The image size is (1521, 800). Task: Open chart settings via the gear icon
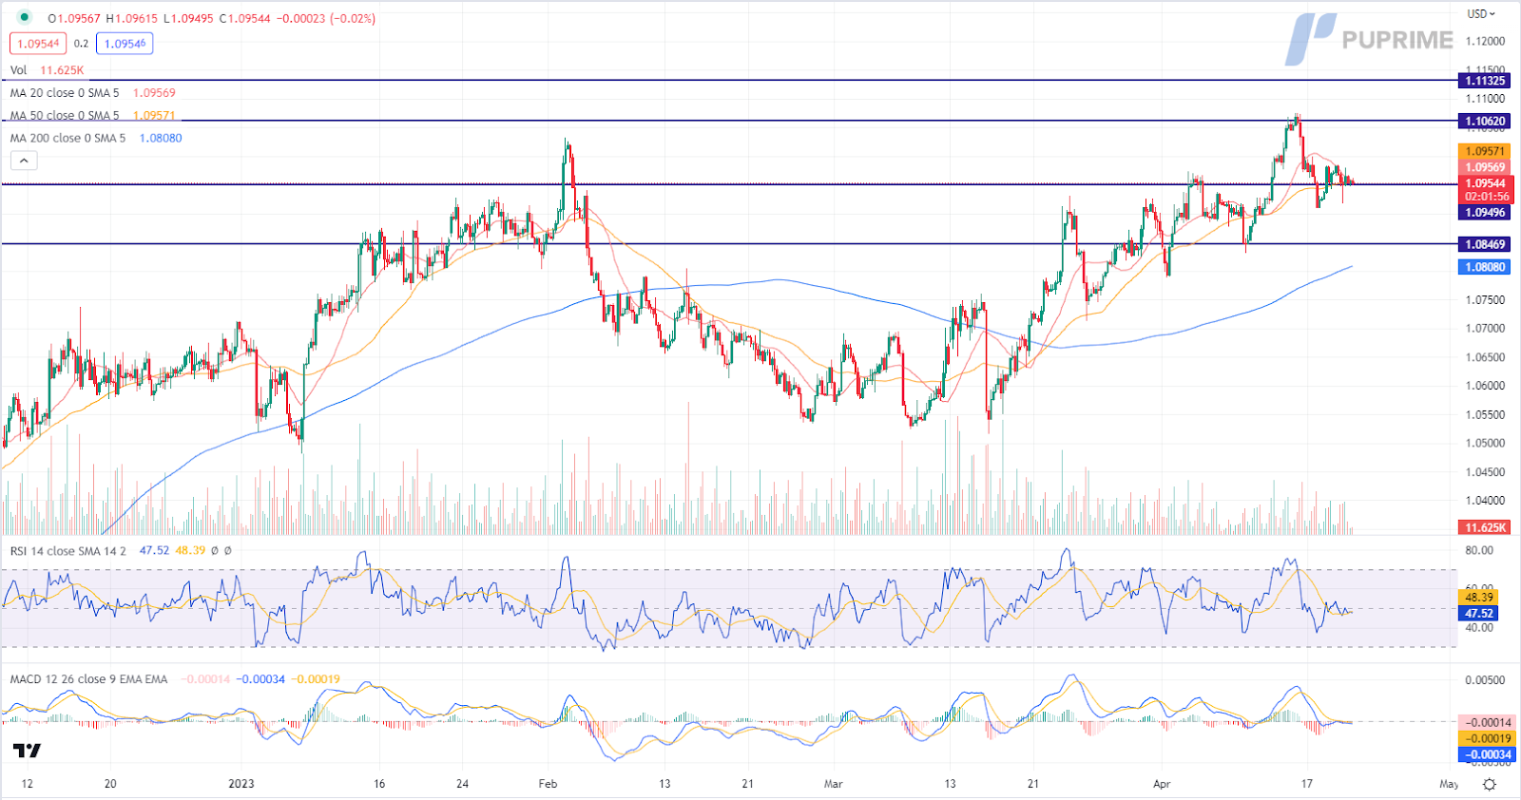(x=1490, y=784)
